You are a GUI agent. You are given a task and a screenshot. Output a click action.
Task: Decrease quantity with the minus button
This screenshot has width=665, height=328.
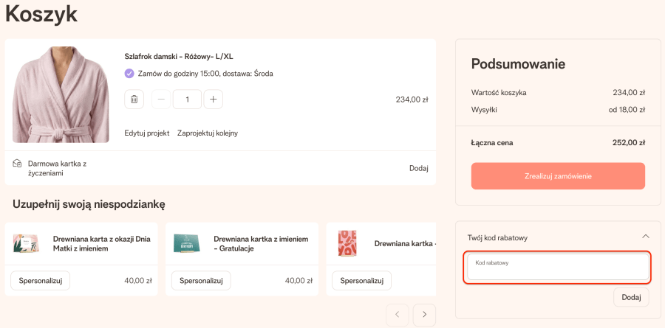point(162,100)
